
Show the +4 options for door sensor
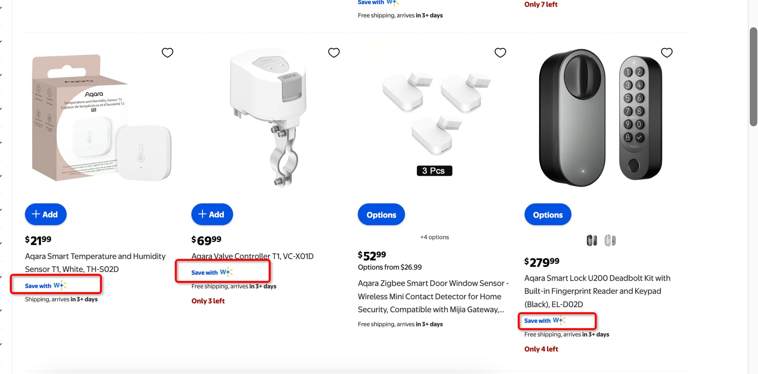click(x=434, y=237)
